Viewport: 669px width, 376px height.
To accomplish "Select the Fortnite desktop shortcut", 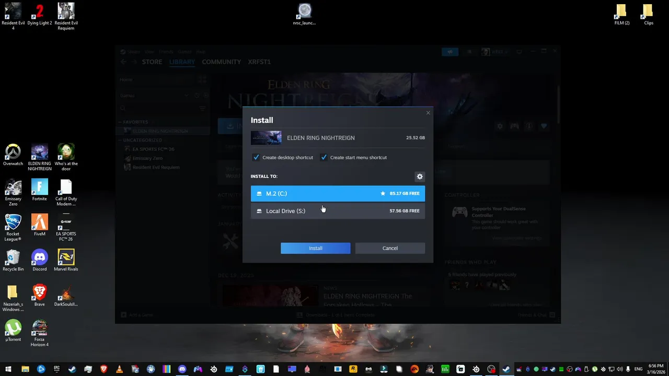I will [40, 190].
